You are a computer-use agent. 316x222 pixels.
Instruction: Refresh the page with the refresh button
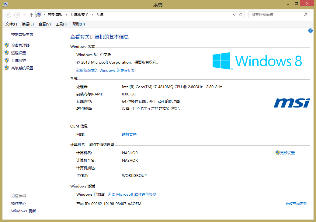pyautogui.click(x=241, y=15)
